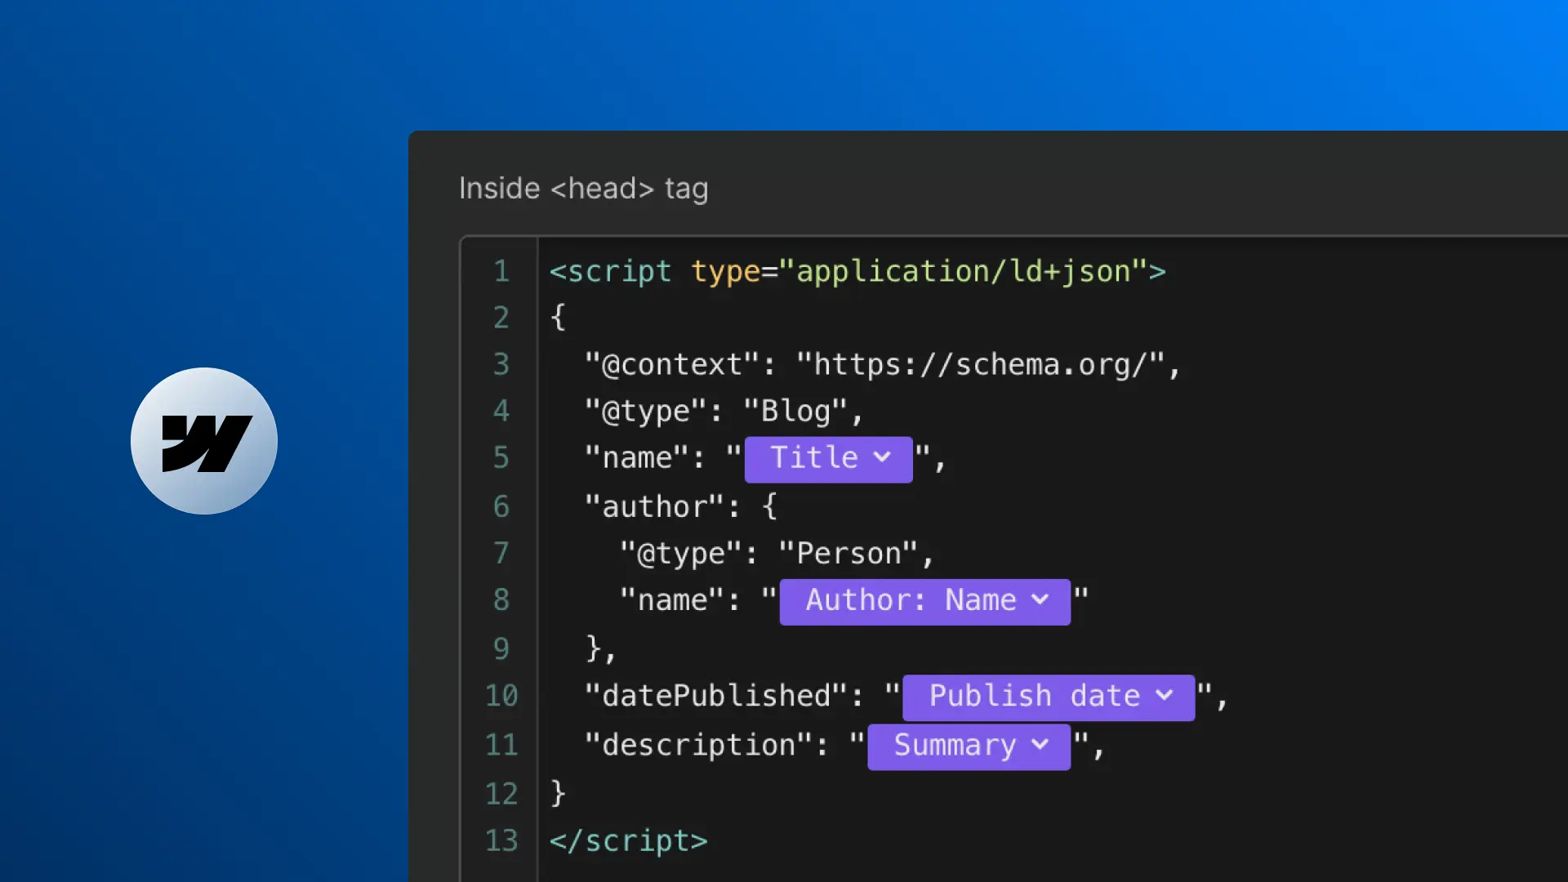Click the "@type": "Person" line
The image size is (1568, 882).
pyautogui.click(x=777, y=554)
